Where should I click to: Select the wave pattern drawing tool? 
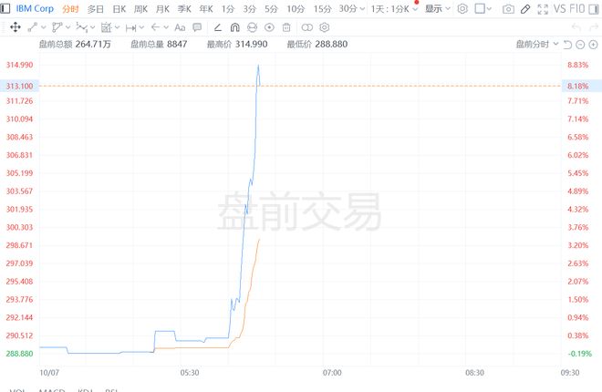(x=81, y=27)
